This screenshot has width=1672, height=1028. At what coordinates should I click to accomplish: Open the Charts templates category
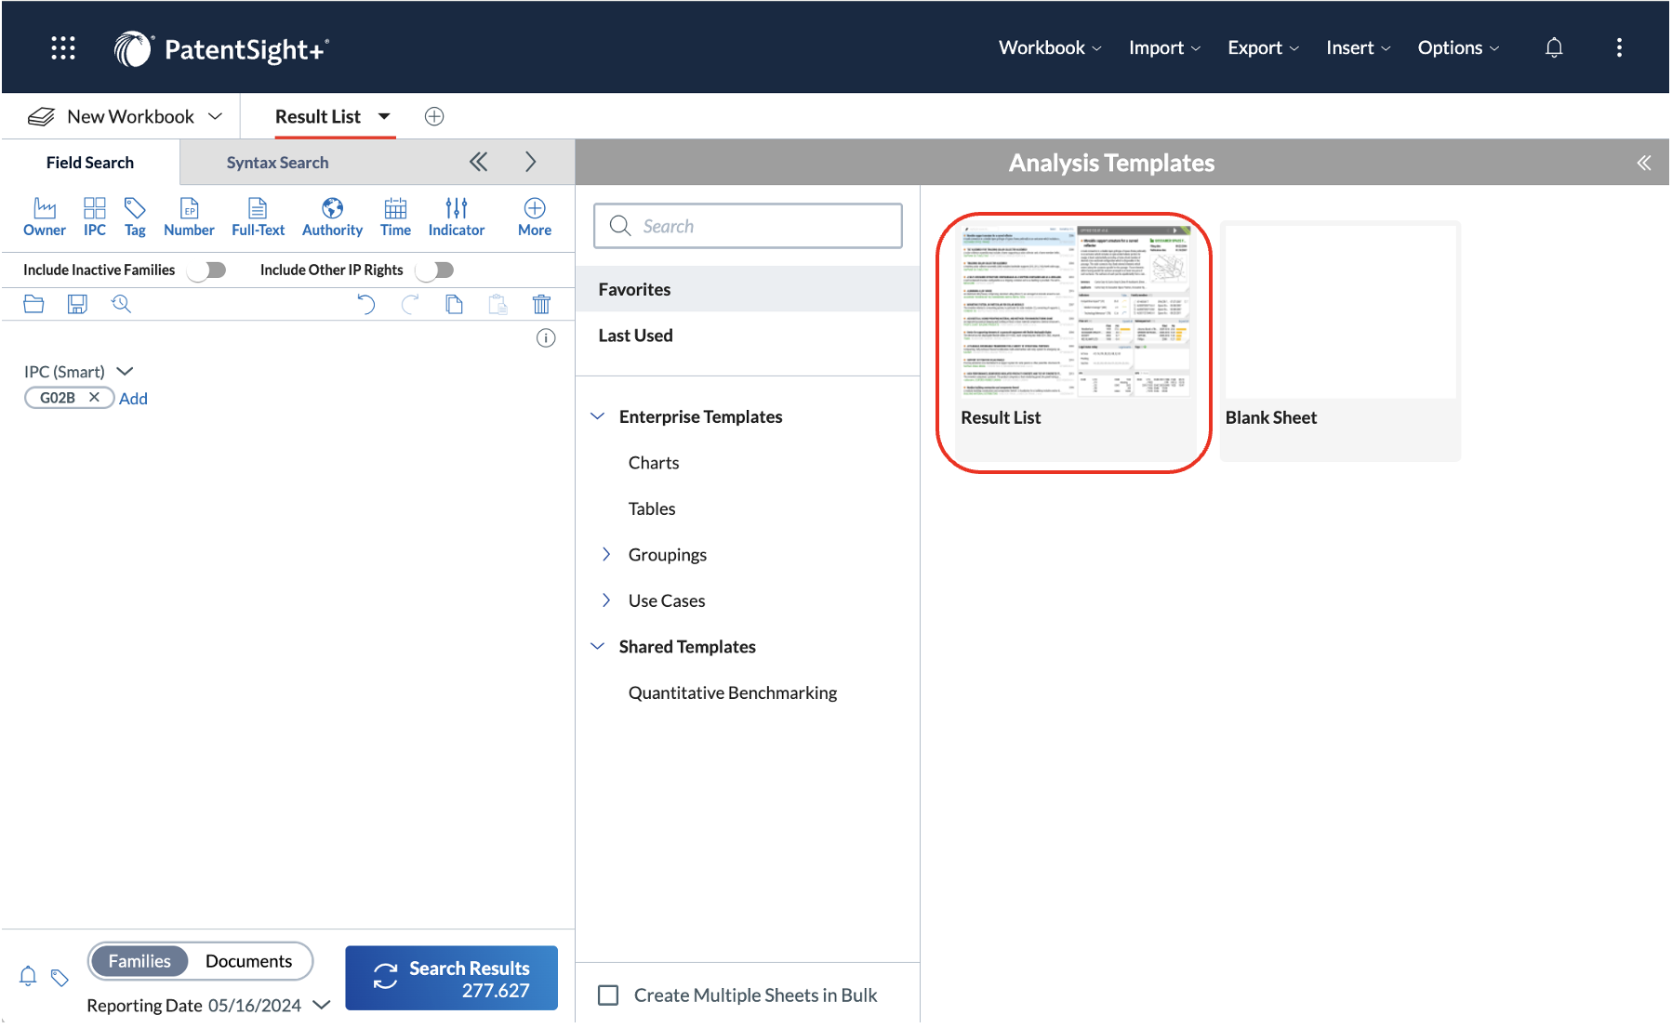coord(654,463)
